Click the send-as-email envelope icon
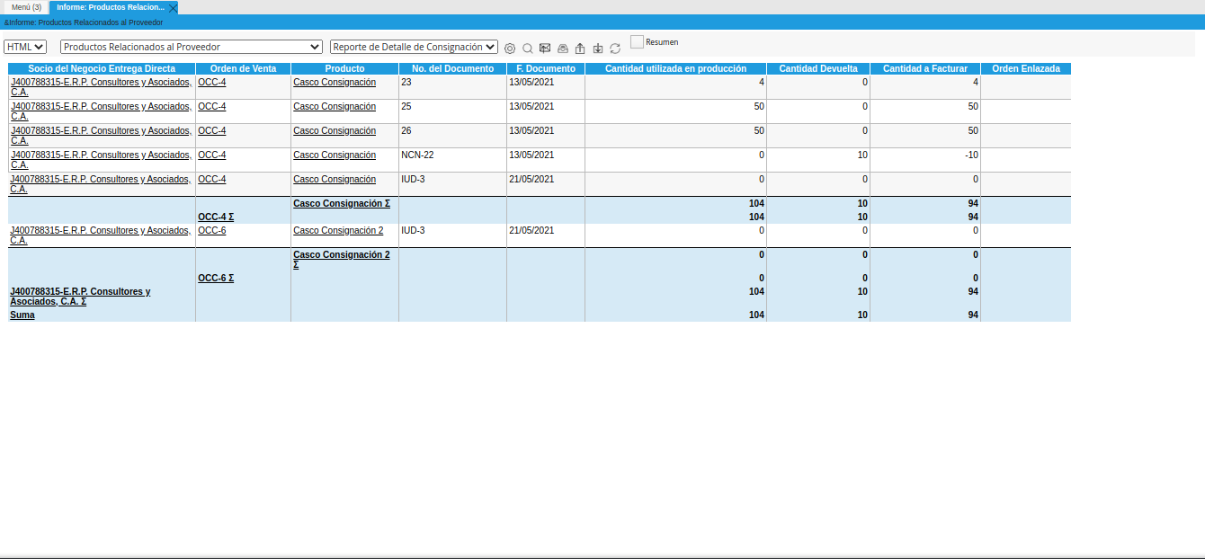Image resolution: width=1205 pixels, height=559 pixels. click(x=544, y=48)
